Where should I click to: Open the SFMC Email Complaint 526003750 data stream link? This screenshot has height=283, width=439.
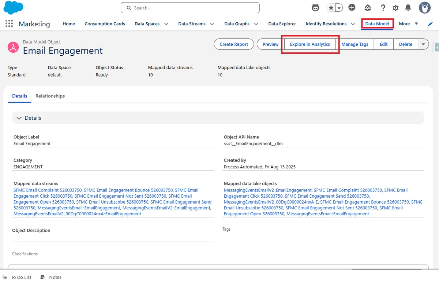click(x=48, y=190)
